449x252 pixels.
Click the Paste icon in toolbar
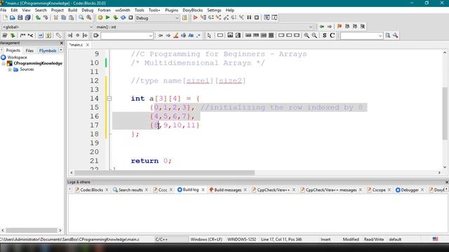click(72, 17)
